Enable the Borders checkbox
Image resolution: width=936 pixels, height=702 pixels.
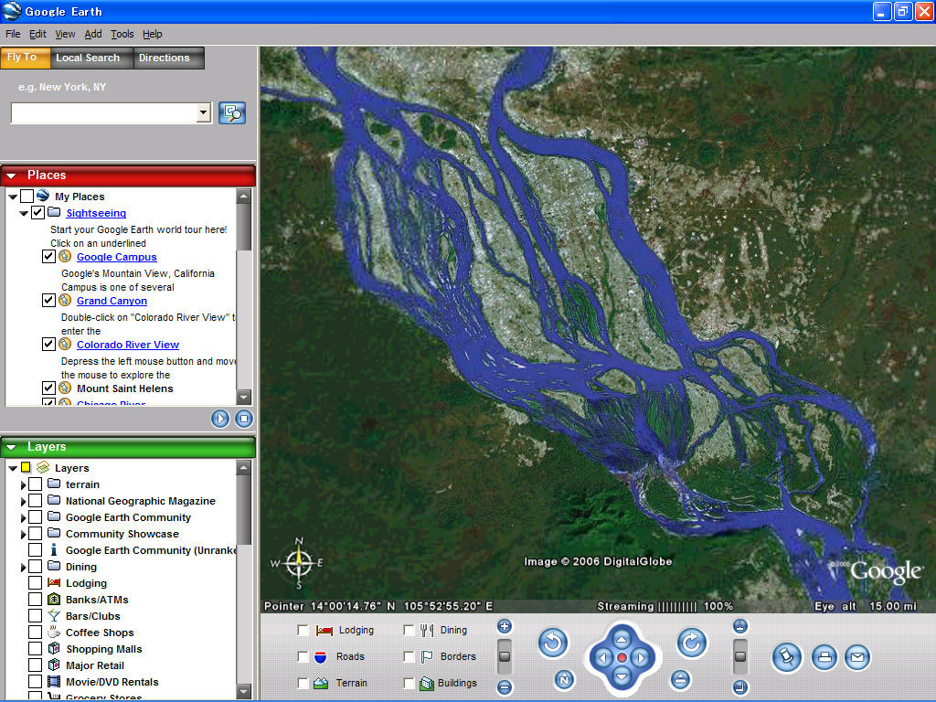[x=409, y=656]
